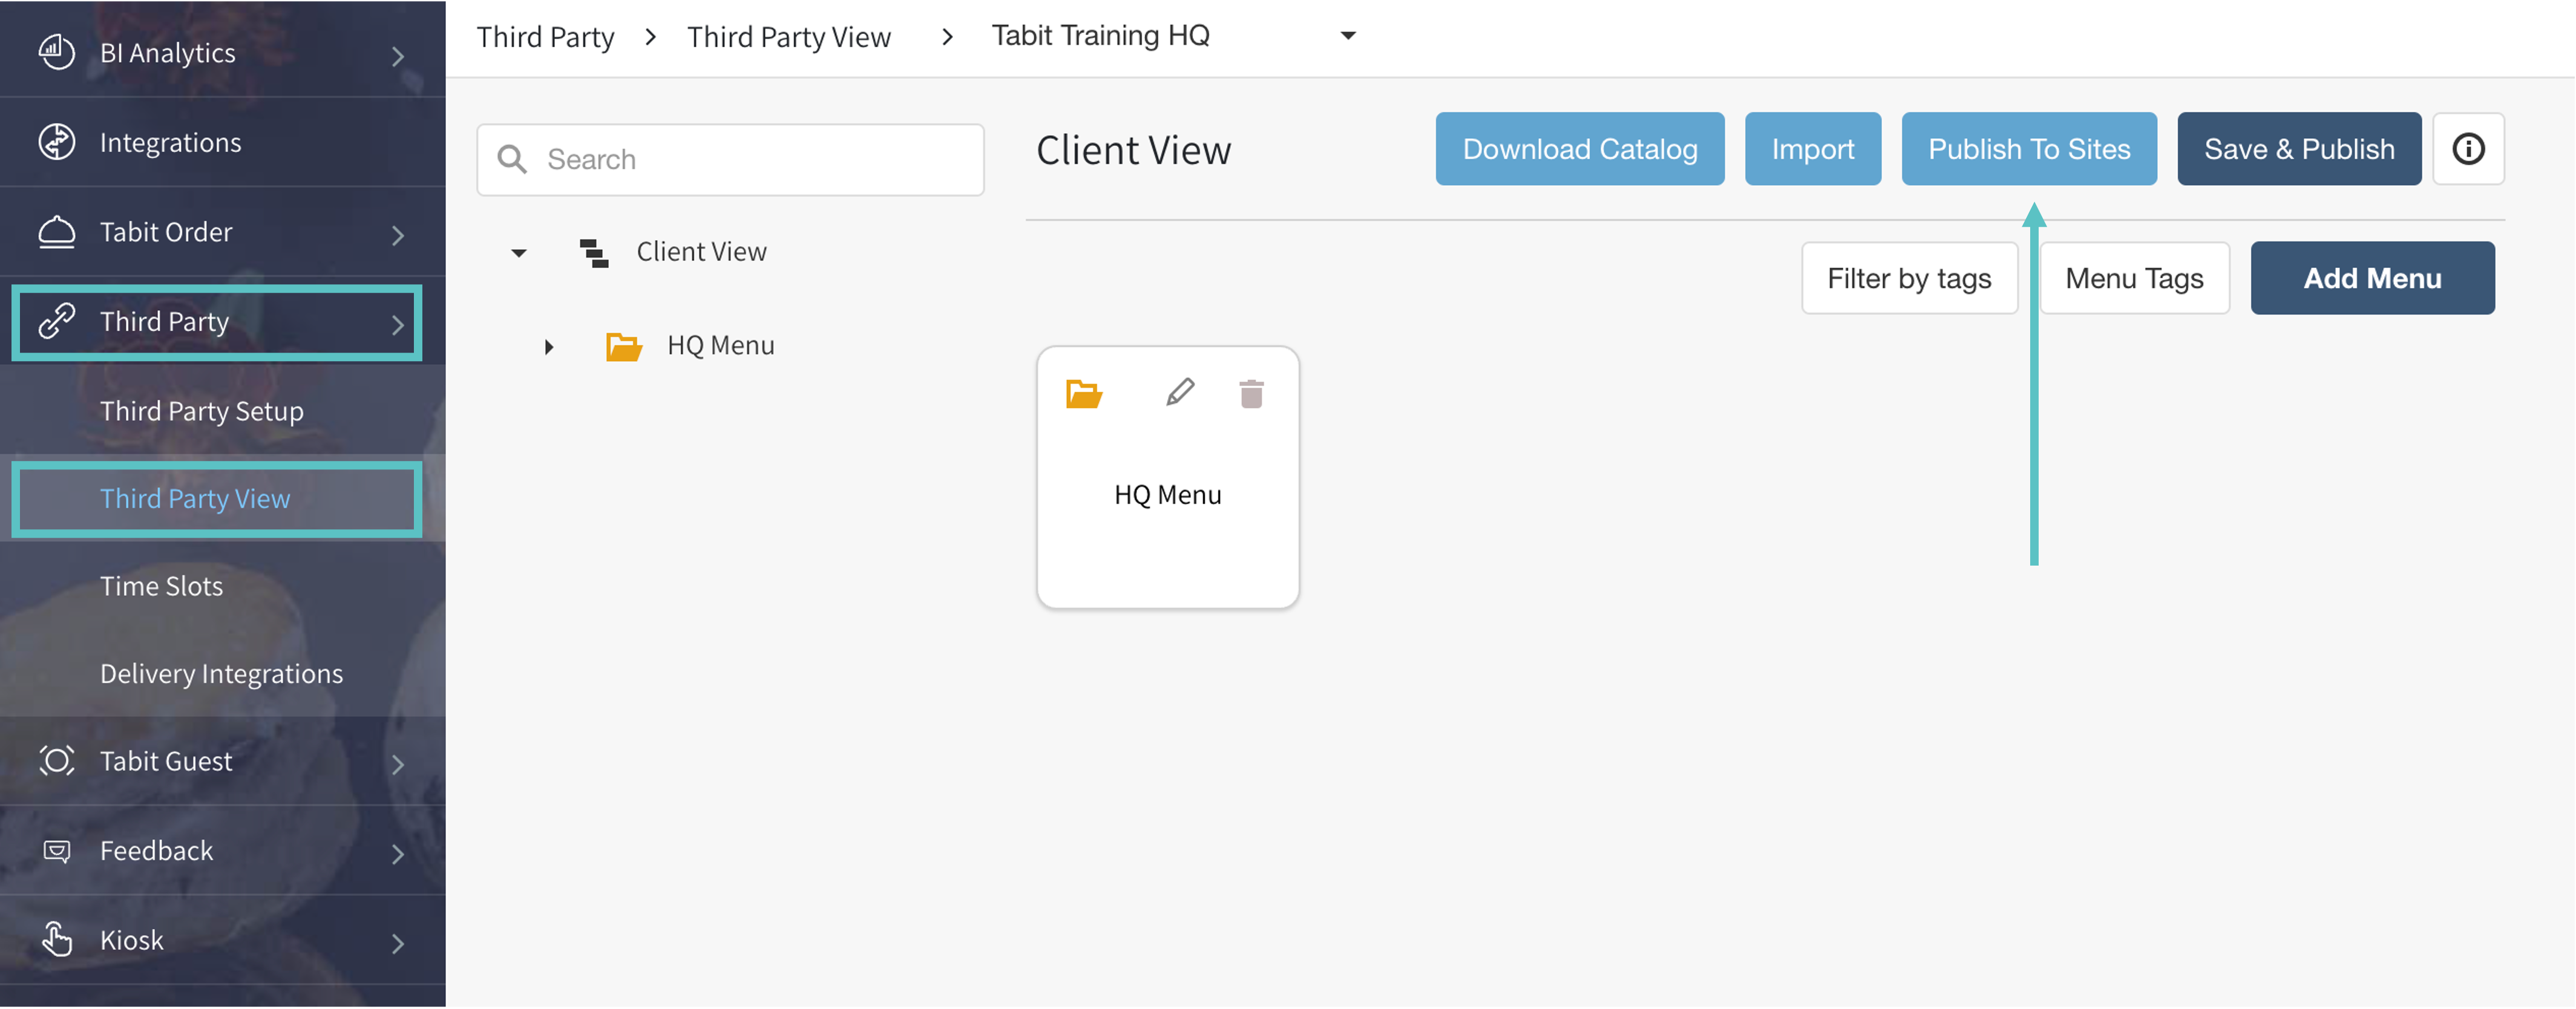2576x1009 pixels.
Task: Click the Tabit Guest sidebar icon
Action: click(x=57, y=761)
